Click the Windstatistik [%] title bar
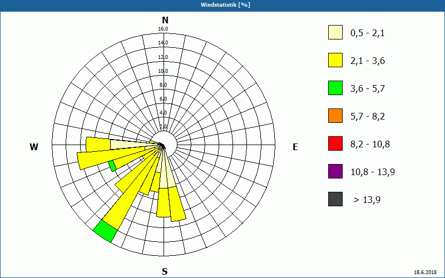445x278 pixels. coord(222,5)
